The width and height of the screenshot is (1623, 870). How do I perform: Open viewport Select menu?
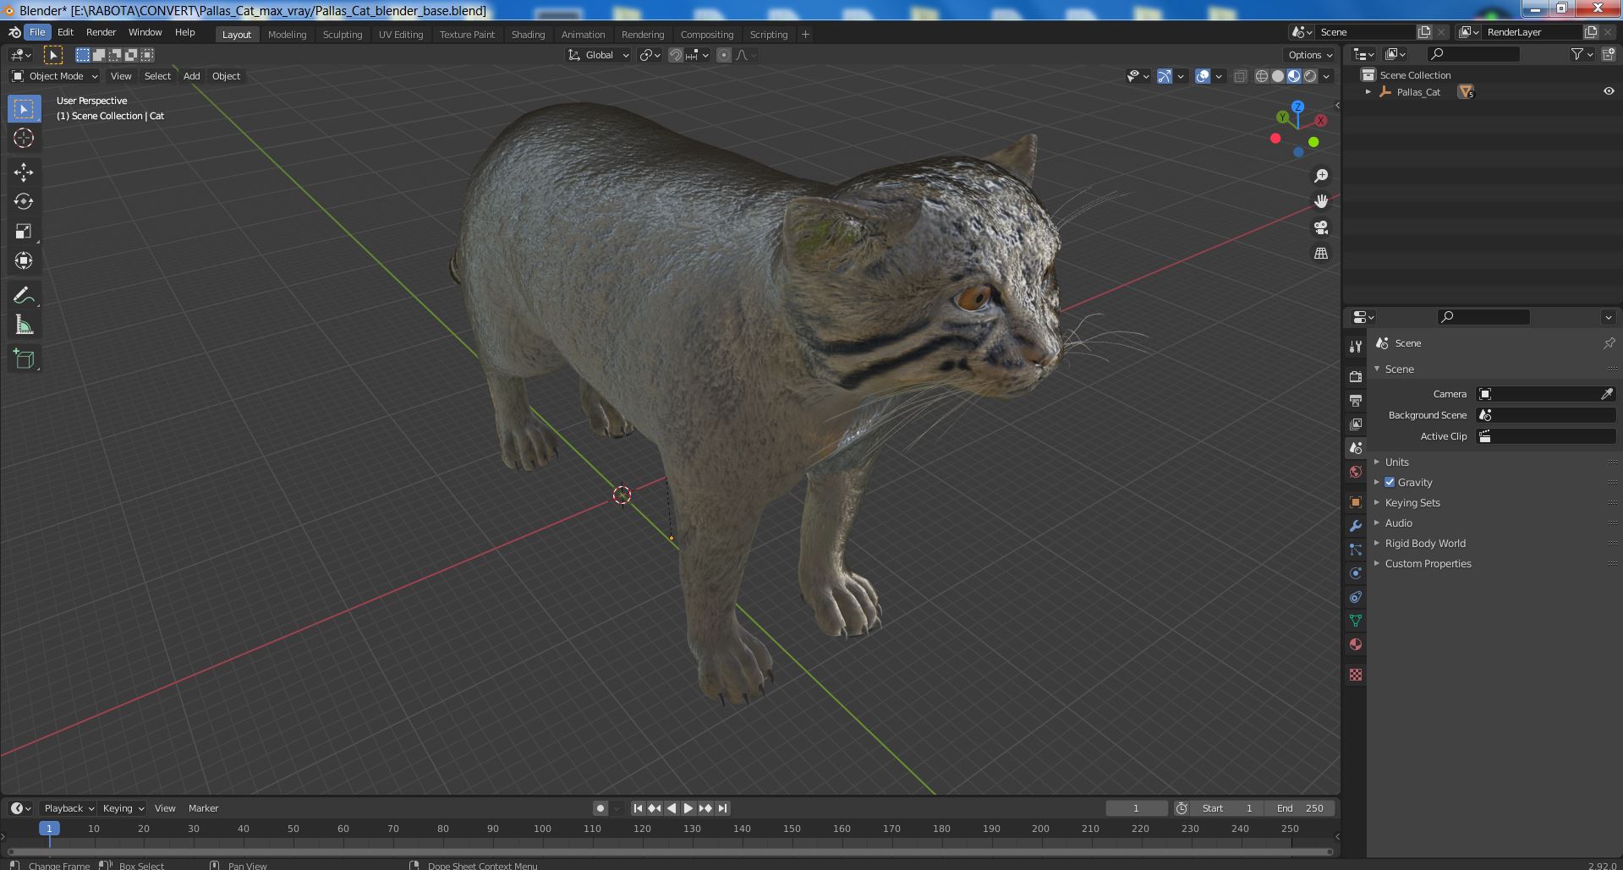(157, 76)
